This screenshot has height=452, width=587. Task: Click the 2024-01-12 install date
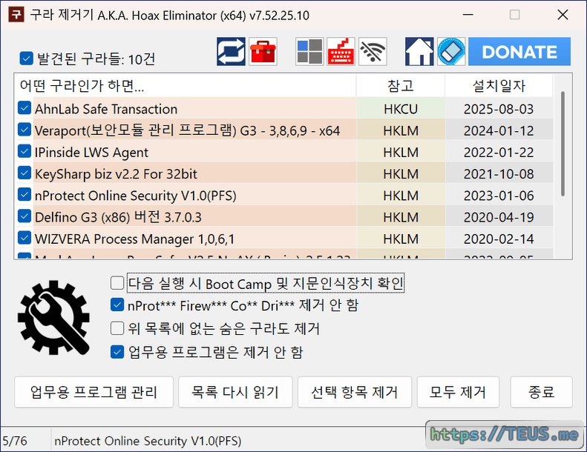pos(499,130)
